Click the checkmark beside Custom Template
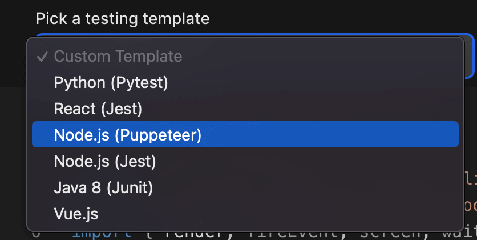This screenshot has height=240, width=477. [x=42, y=57]
